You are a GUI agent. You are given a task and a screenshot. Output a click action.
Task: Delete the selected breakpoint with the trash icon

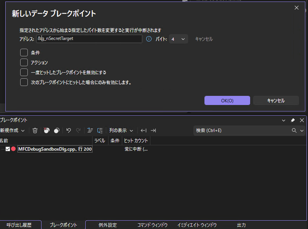tap(35, 130)
